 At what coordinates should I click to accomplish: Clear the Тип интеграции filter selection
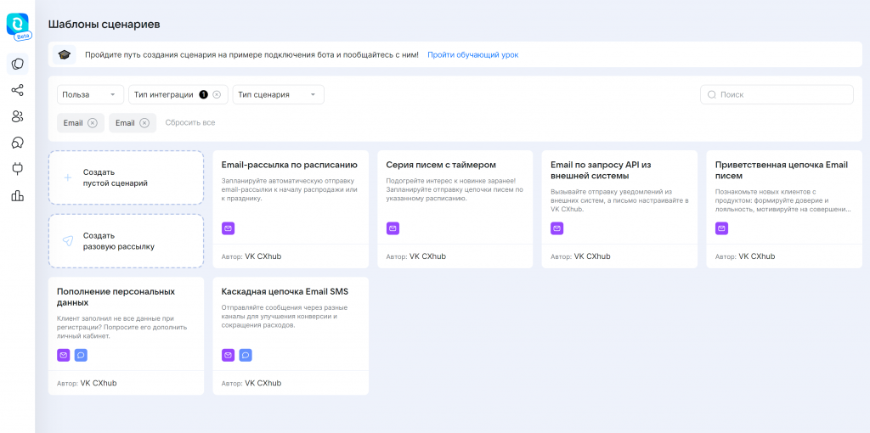217,95
